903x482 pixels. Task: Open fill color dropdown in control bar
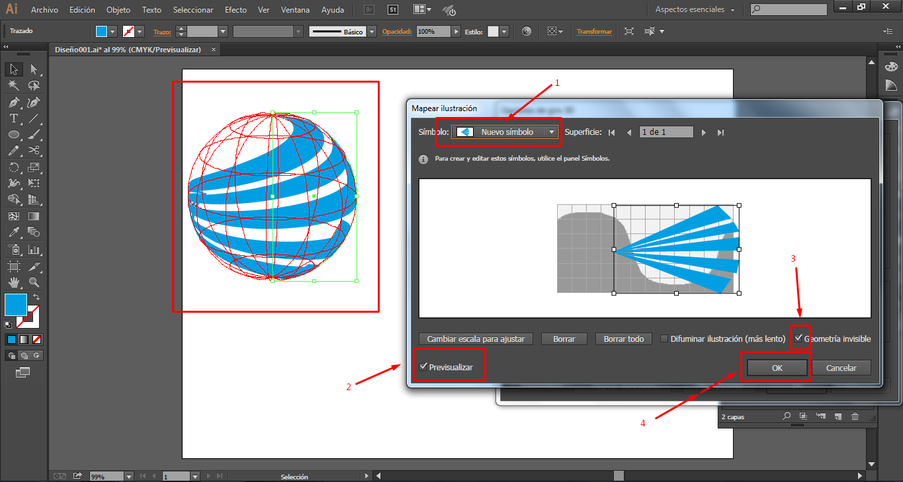click(112, 31)
